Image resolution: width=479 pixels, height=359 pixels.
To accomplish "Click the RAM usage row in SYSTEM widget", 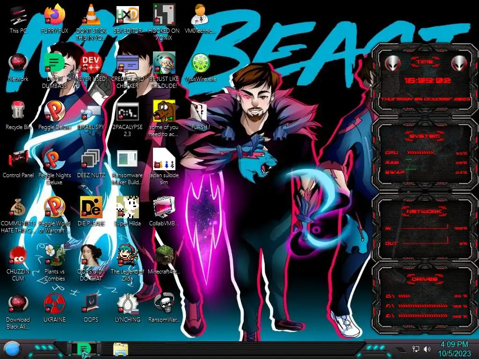I will [x=426, y=162].
